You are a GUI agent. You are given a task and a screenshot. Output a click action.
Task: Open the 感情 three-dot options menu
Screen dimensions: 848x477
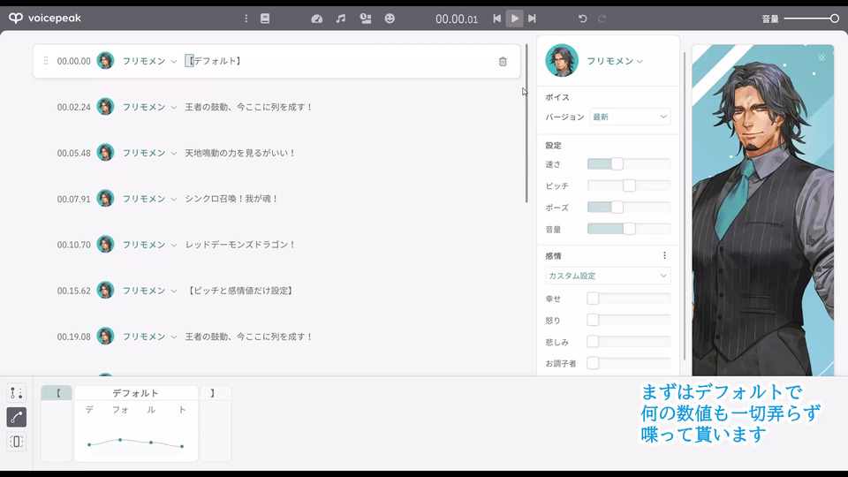[x=664, y=256]
